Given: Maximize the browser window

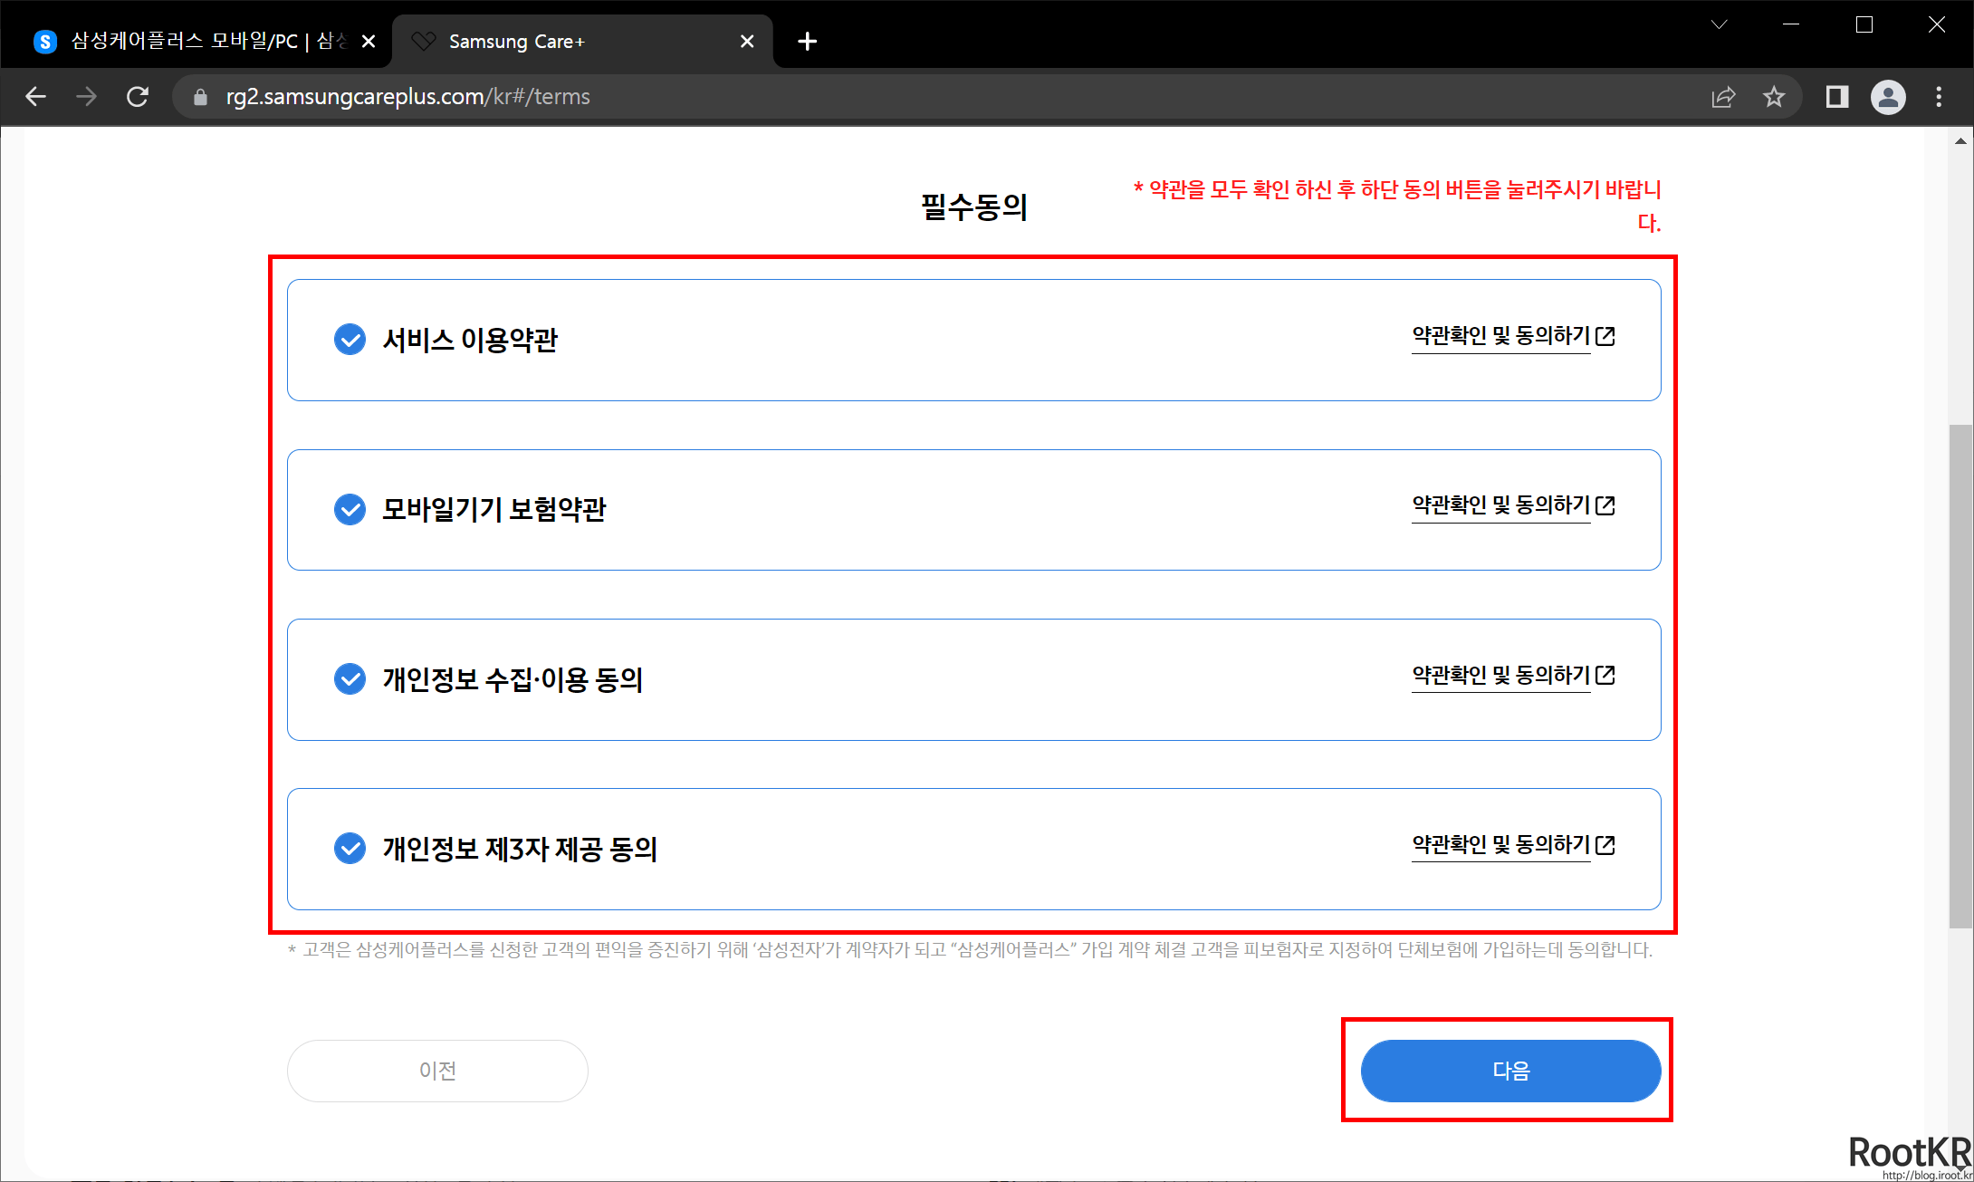Looking at the screenshot, I should click(x=1864, y=24).
